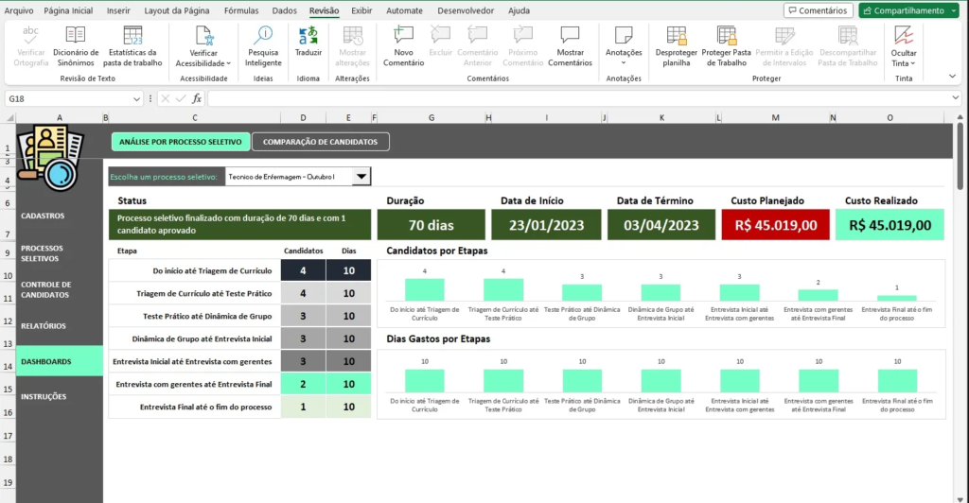Open the Fórmulas ribbon tab

[241, 10]
